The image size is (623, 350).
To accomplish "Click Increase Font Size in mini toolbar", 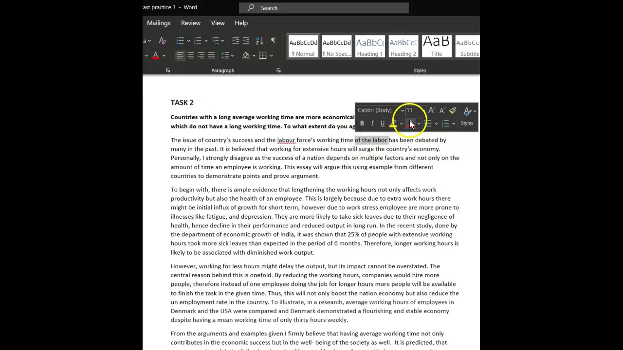I will 431,110.
